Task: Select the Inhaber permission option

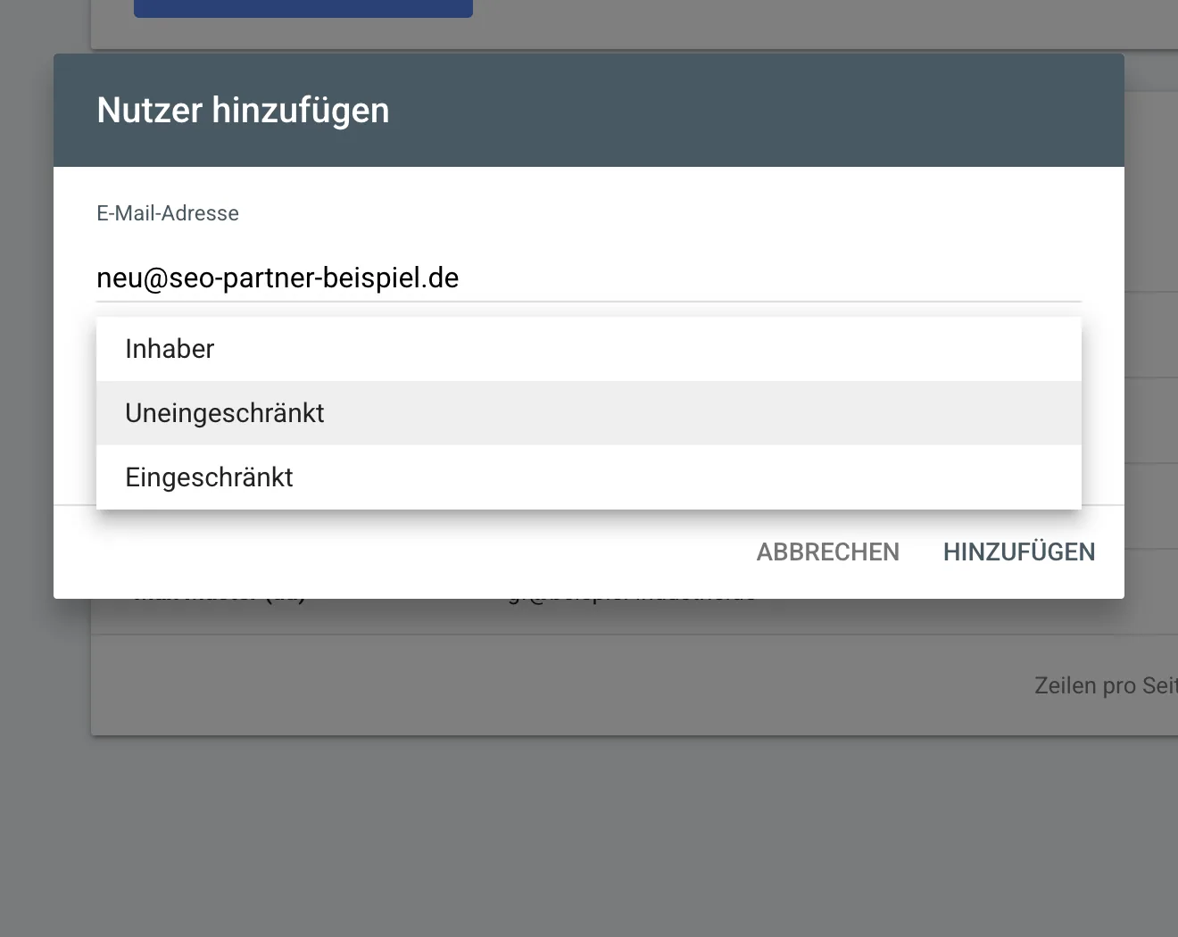Action: [x=589, y=349]
